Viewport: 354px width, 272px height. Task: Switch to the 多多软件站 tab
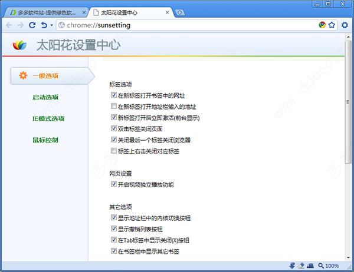[x=45, y=12]
